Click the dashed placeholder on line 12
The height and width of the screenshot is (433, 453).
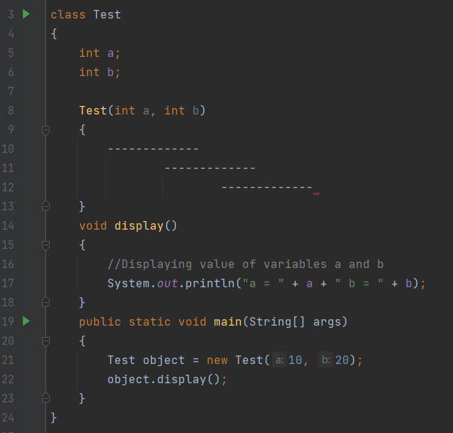click(x=267, y=187)
